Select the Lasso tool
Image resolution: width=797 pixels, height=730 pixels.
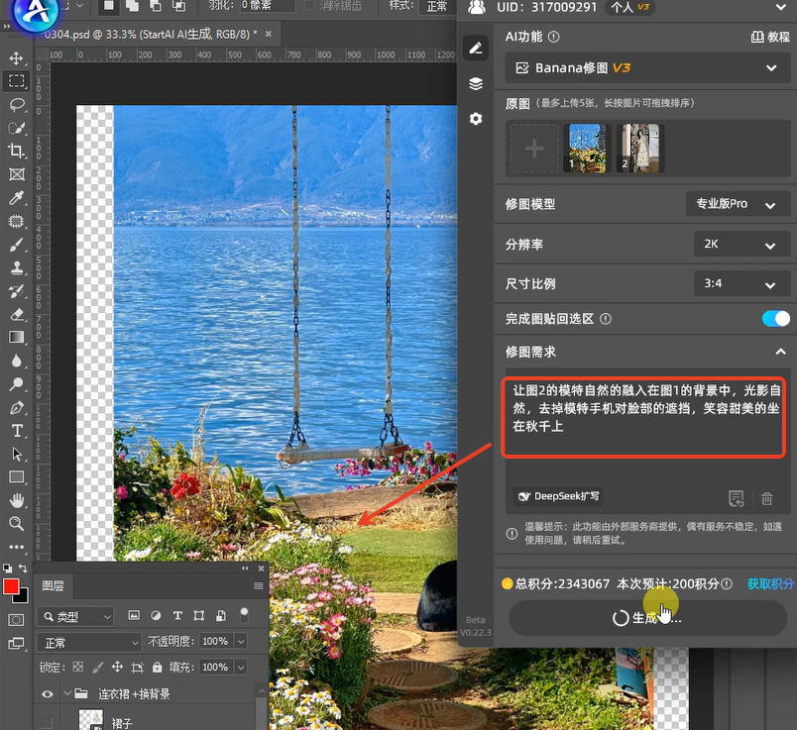tap(17, 104)
